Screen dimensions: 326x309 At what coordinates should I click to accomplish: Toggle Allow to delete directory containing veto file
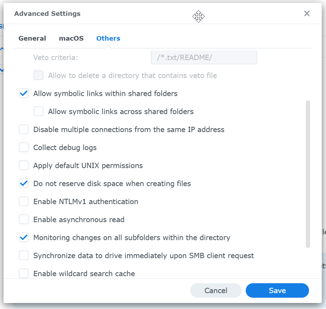coord(39,76)
